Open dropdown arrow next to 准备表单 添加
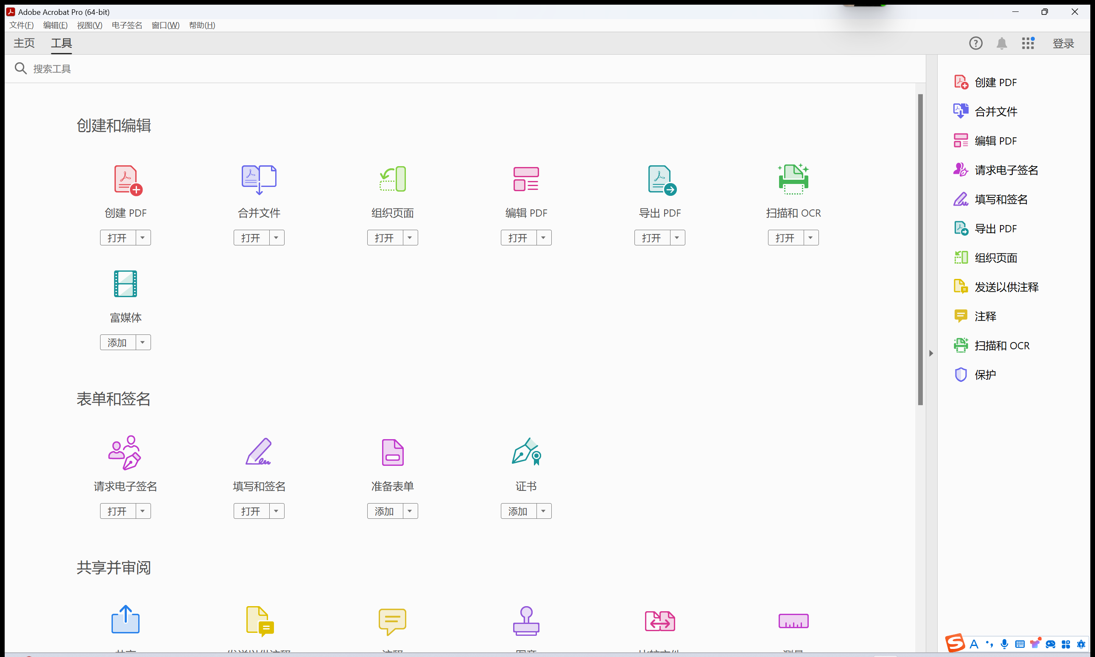1095x657 pixels. coord(410,511)
